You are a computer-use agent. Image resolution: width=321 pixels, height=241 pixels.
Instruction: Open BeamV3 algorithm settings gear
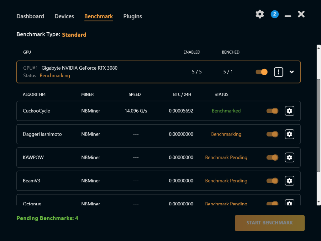click(289, 181)
